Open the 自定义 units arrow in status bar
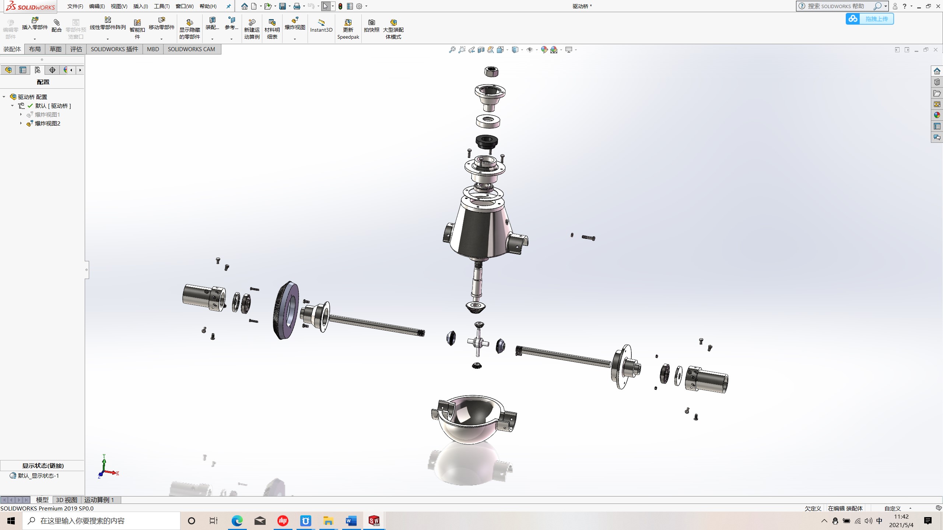Image resolution: width=943 pixels, height=530 pixels. coord(910,508)
